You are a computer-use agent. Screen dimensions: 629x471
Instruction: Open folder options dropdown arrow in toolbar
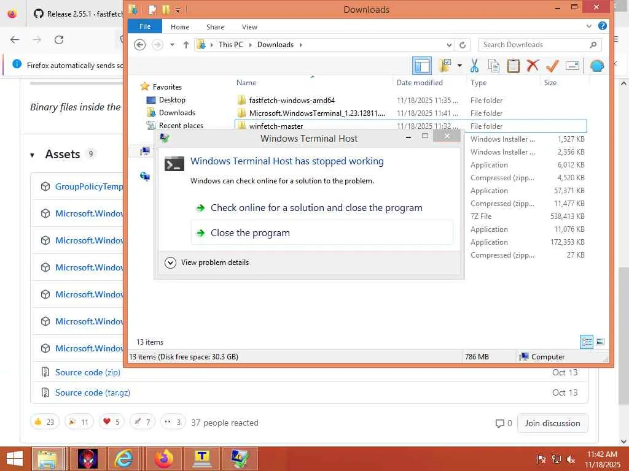[x=459, y=65]
